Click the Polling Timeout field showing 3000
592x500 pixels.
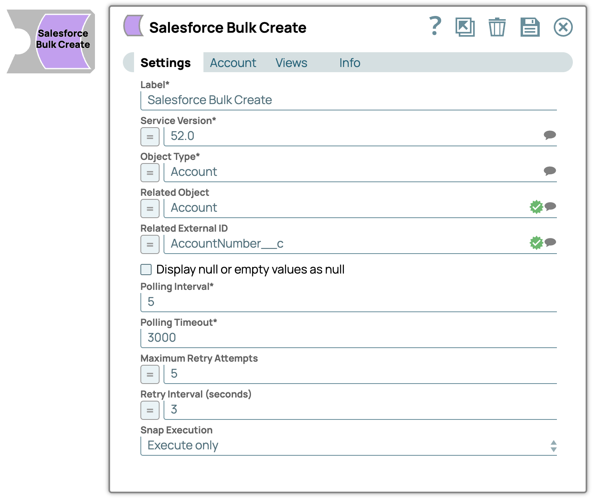[x=349, y=338]
